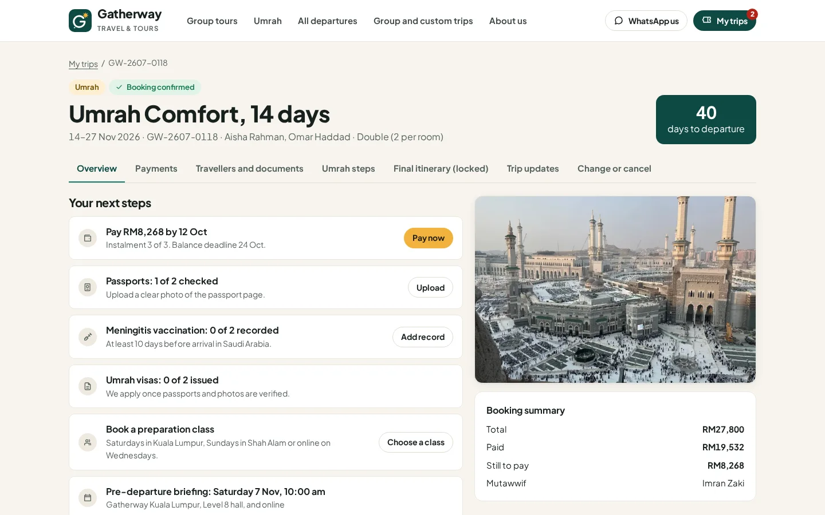View the Trip updates tab

point(533,168)
